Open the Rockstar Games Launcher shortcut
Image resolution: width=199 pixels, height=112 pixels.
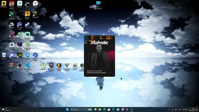(x=27, y=15)
